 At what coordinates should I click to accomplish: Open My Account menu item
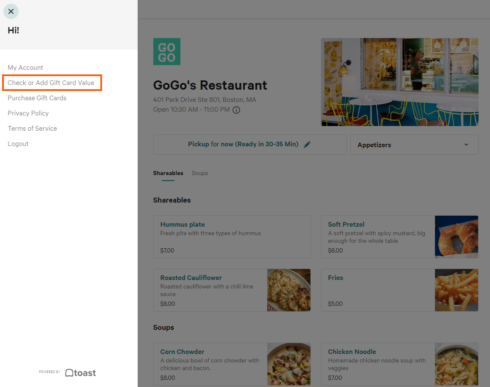coord(25,68)
